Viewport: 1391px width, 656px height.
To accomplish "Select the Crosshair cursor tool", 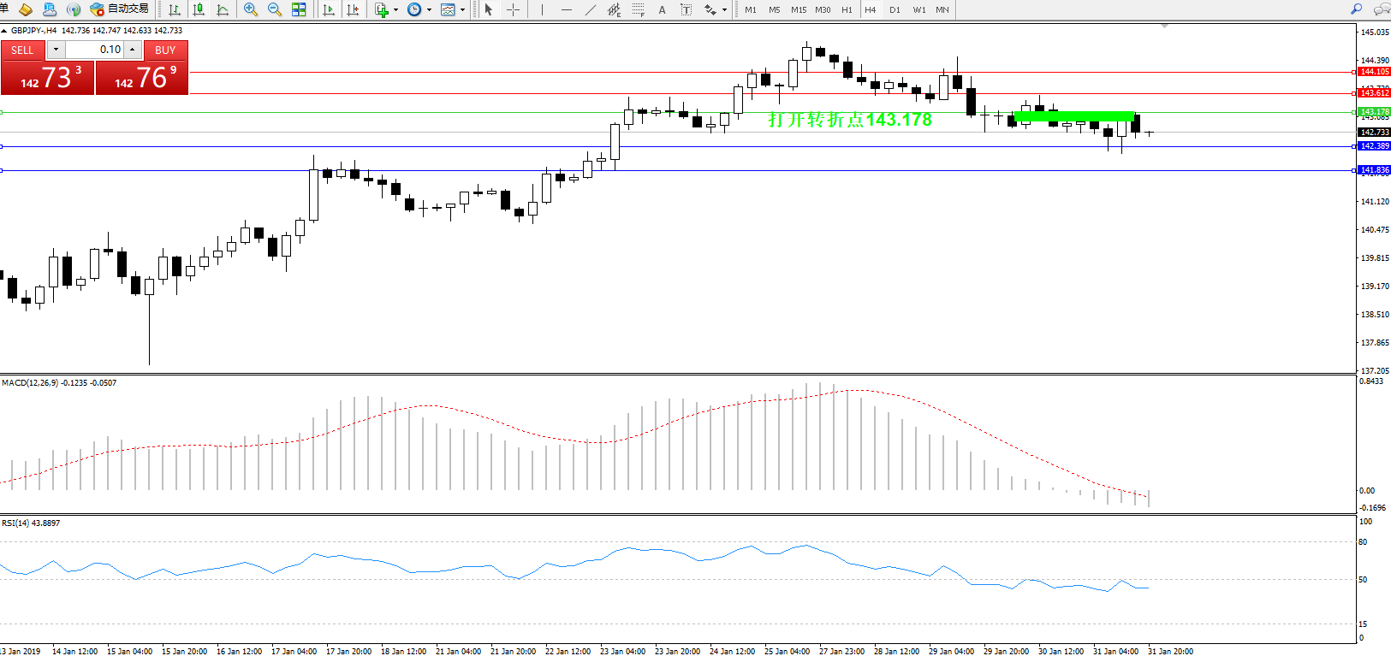I will coord(513,9).
